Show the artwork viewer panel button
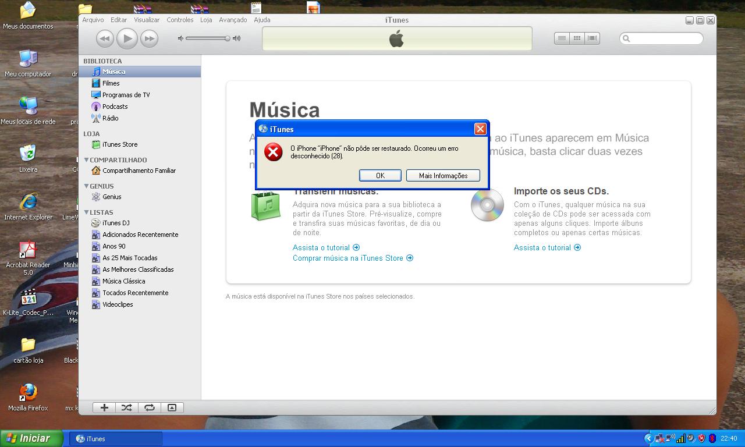The image size is (745, 447). (x=172, y=408)
